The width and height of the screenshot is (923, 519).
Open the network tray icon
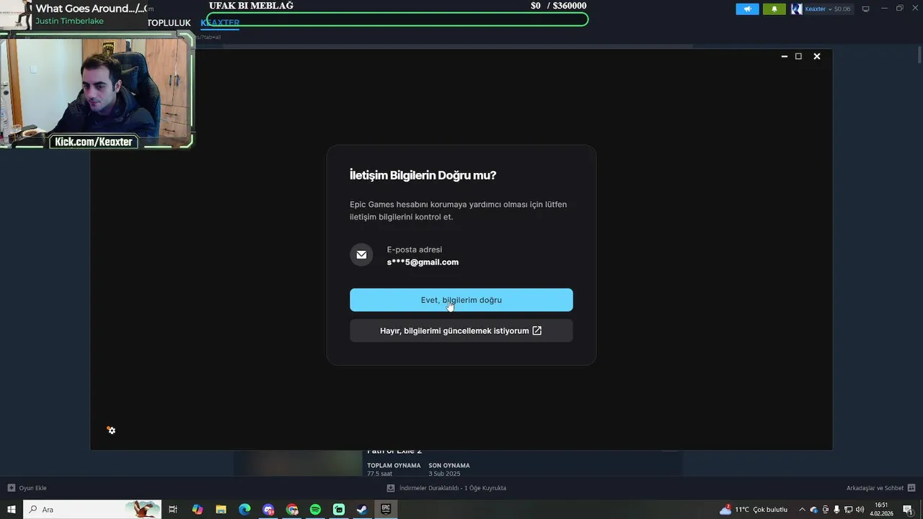[848, 510]
